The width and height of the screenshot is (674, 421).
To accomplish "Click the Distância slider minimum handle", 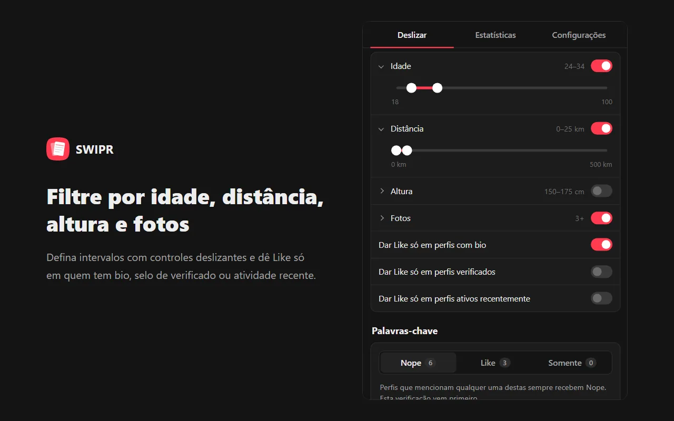I will [396, 151].
